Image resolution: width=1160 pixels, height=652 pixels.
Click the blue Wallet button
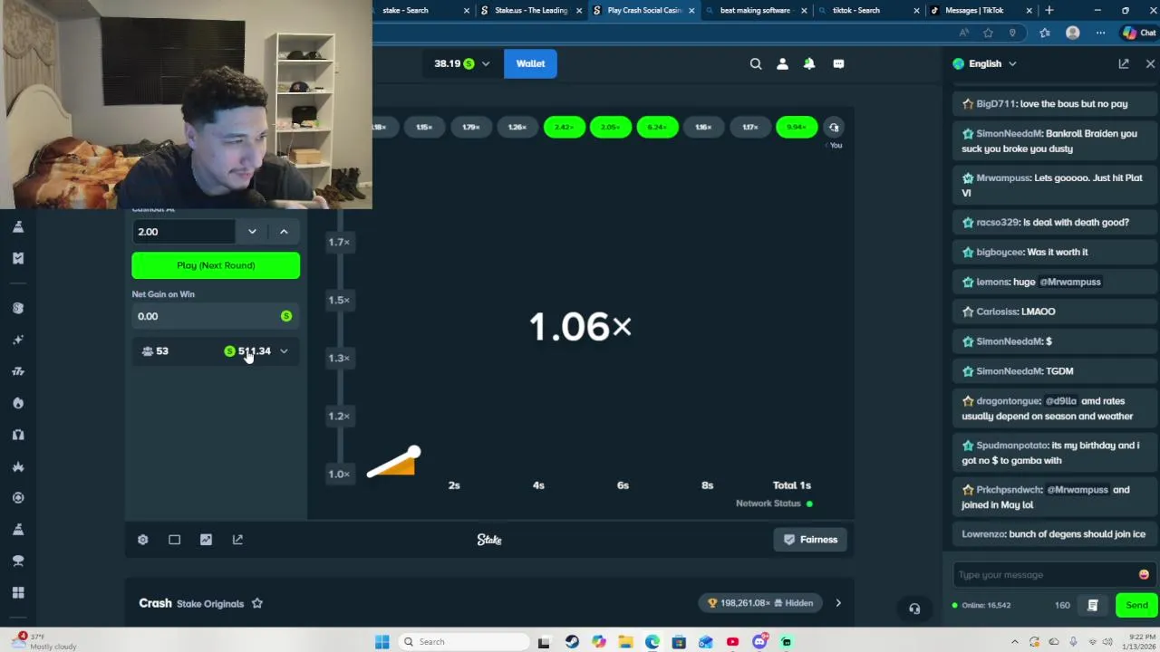pyautogui.click(x=530, y=64)
